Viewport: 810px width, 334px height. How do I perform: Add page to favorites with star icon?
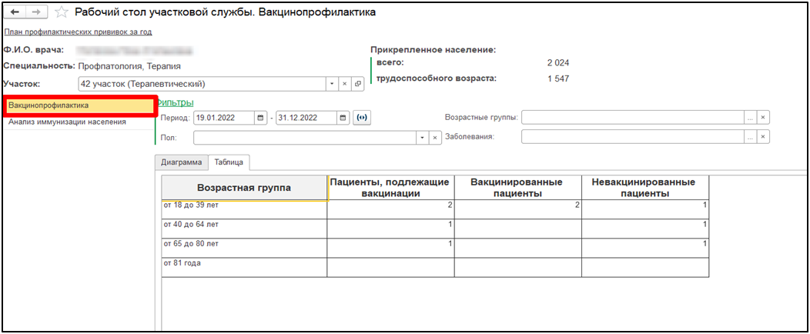[x=62, y=13]
